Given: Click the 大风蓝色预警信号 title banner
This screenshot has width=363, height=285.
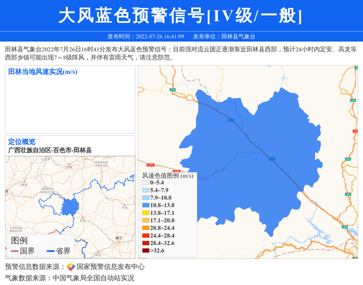Looking at the screenshot, I should (181, 15).
